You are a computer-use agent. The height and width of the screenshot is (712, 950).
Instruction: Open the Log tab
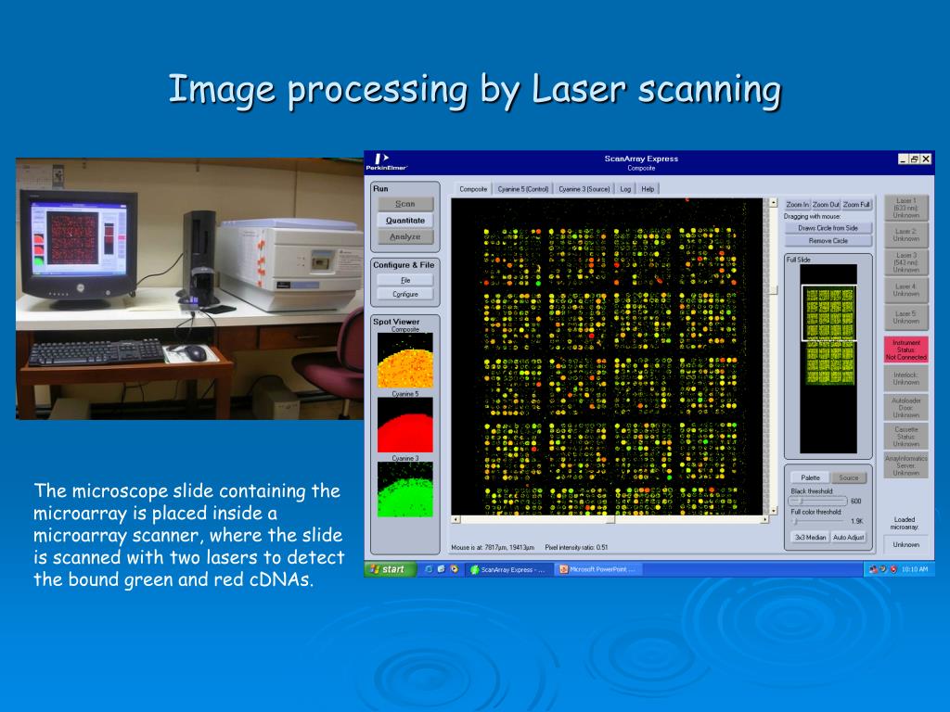625,189
